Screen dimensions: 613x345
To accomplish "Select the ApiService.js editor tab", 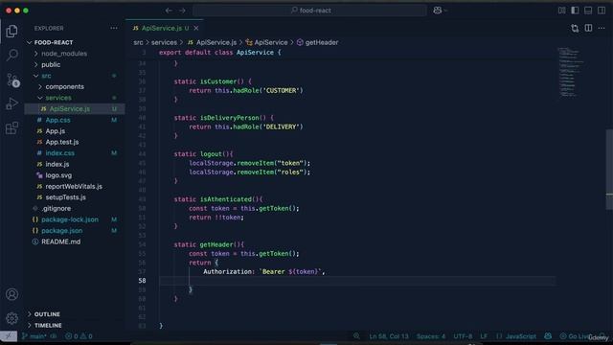I will coord(165,28).
